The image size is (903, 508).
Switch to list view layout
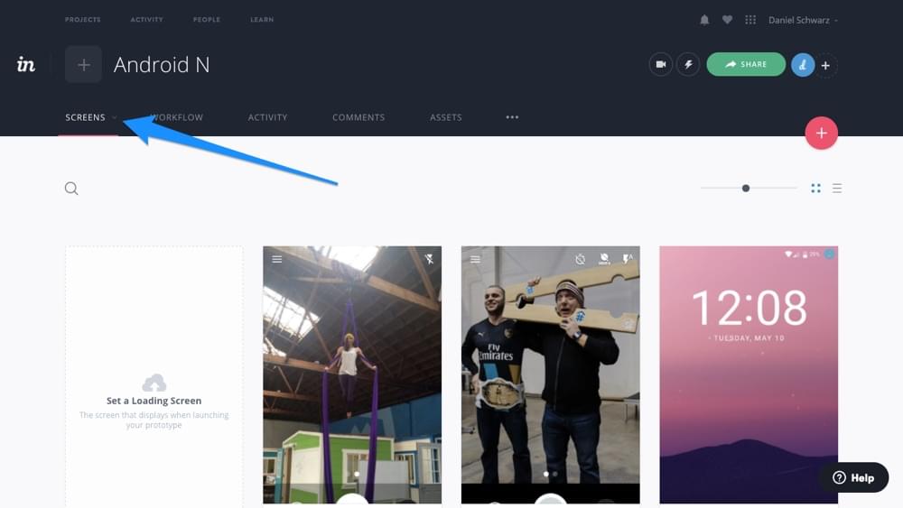tap(837, 189)
